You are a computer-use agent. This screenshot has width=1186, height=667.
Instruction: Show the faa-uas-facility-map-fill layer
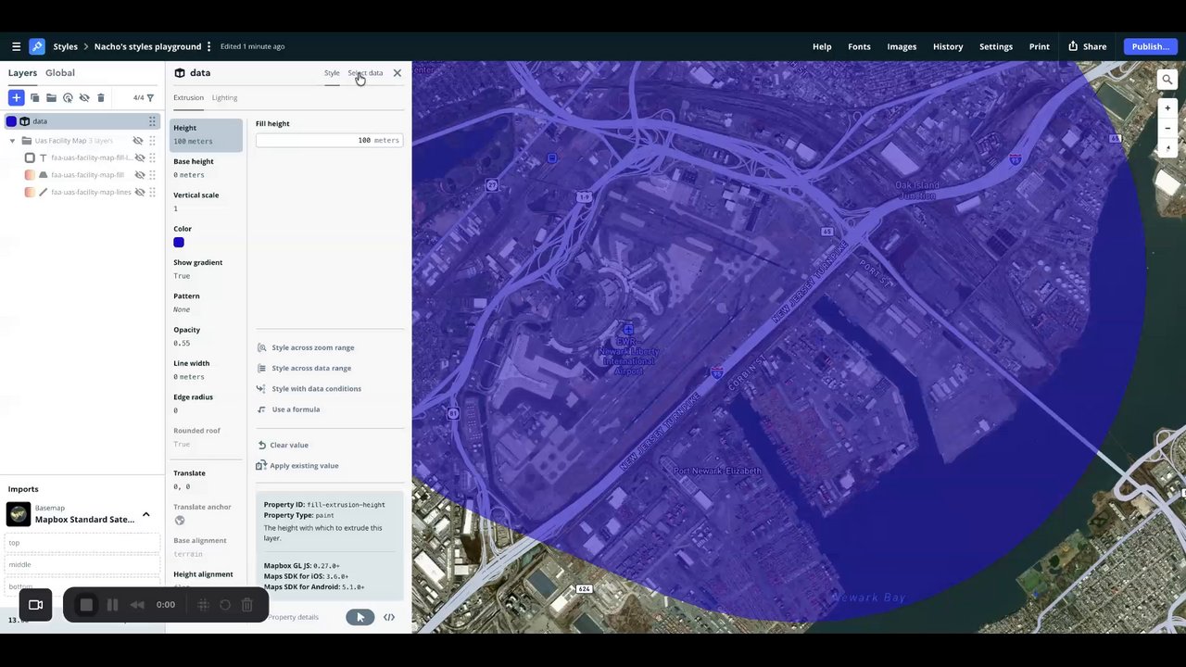point(140,175)
